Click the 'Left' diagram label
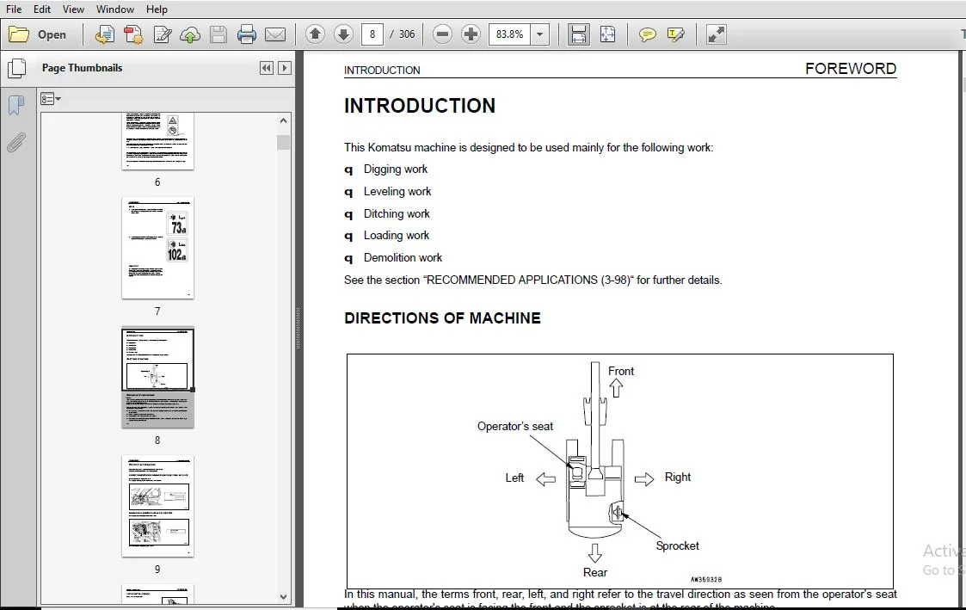 pyautogui.click(x=514, y=478)
